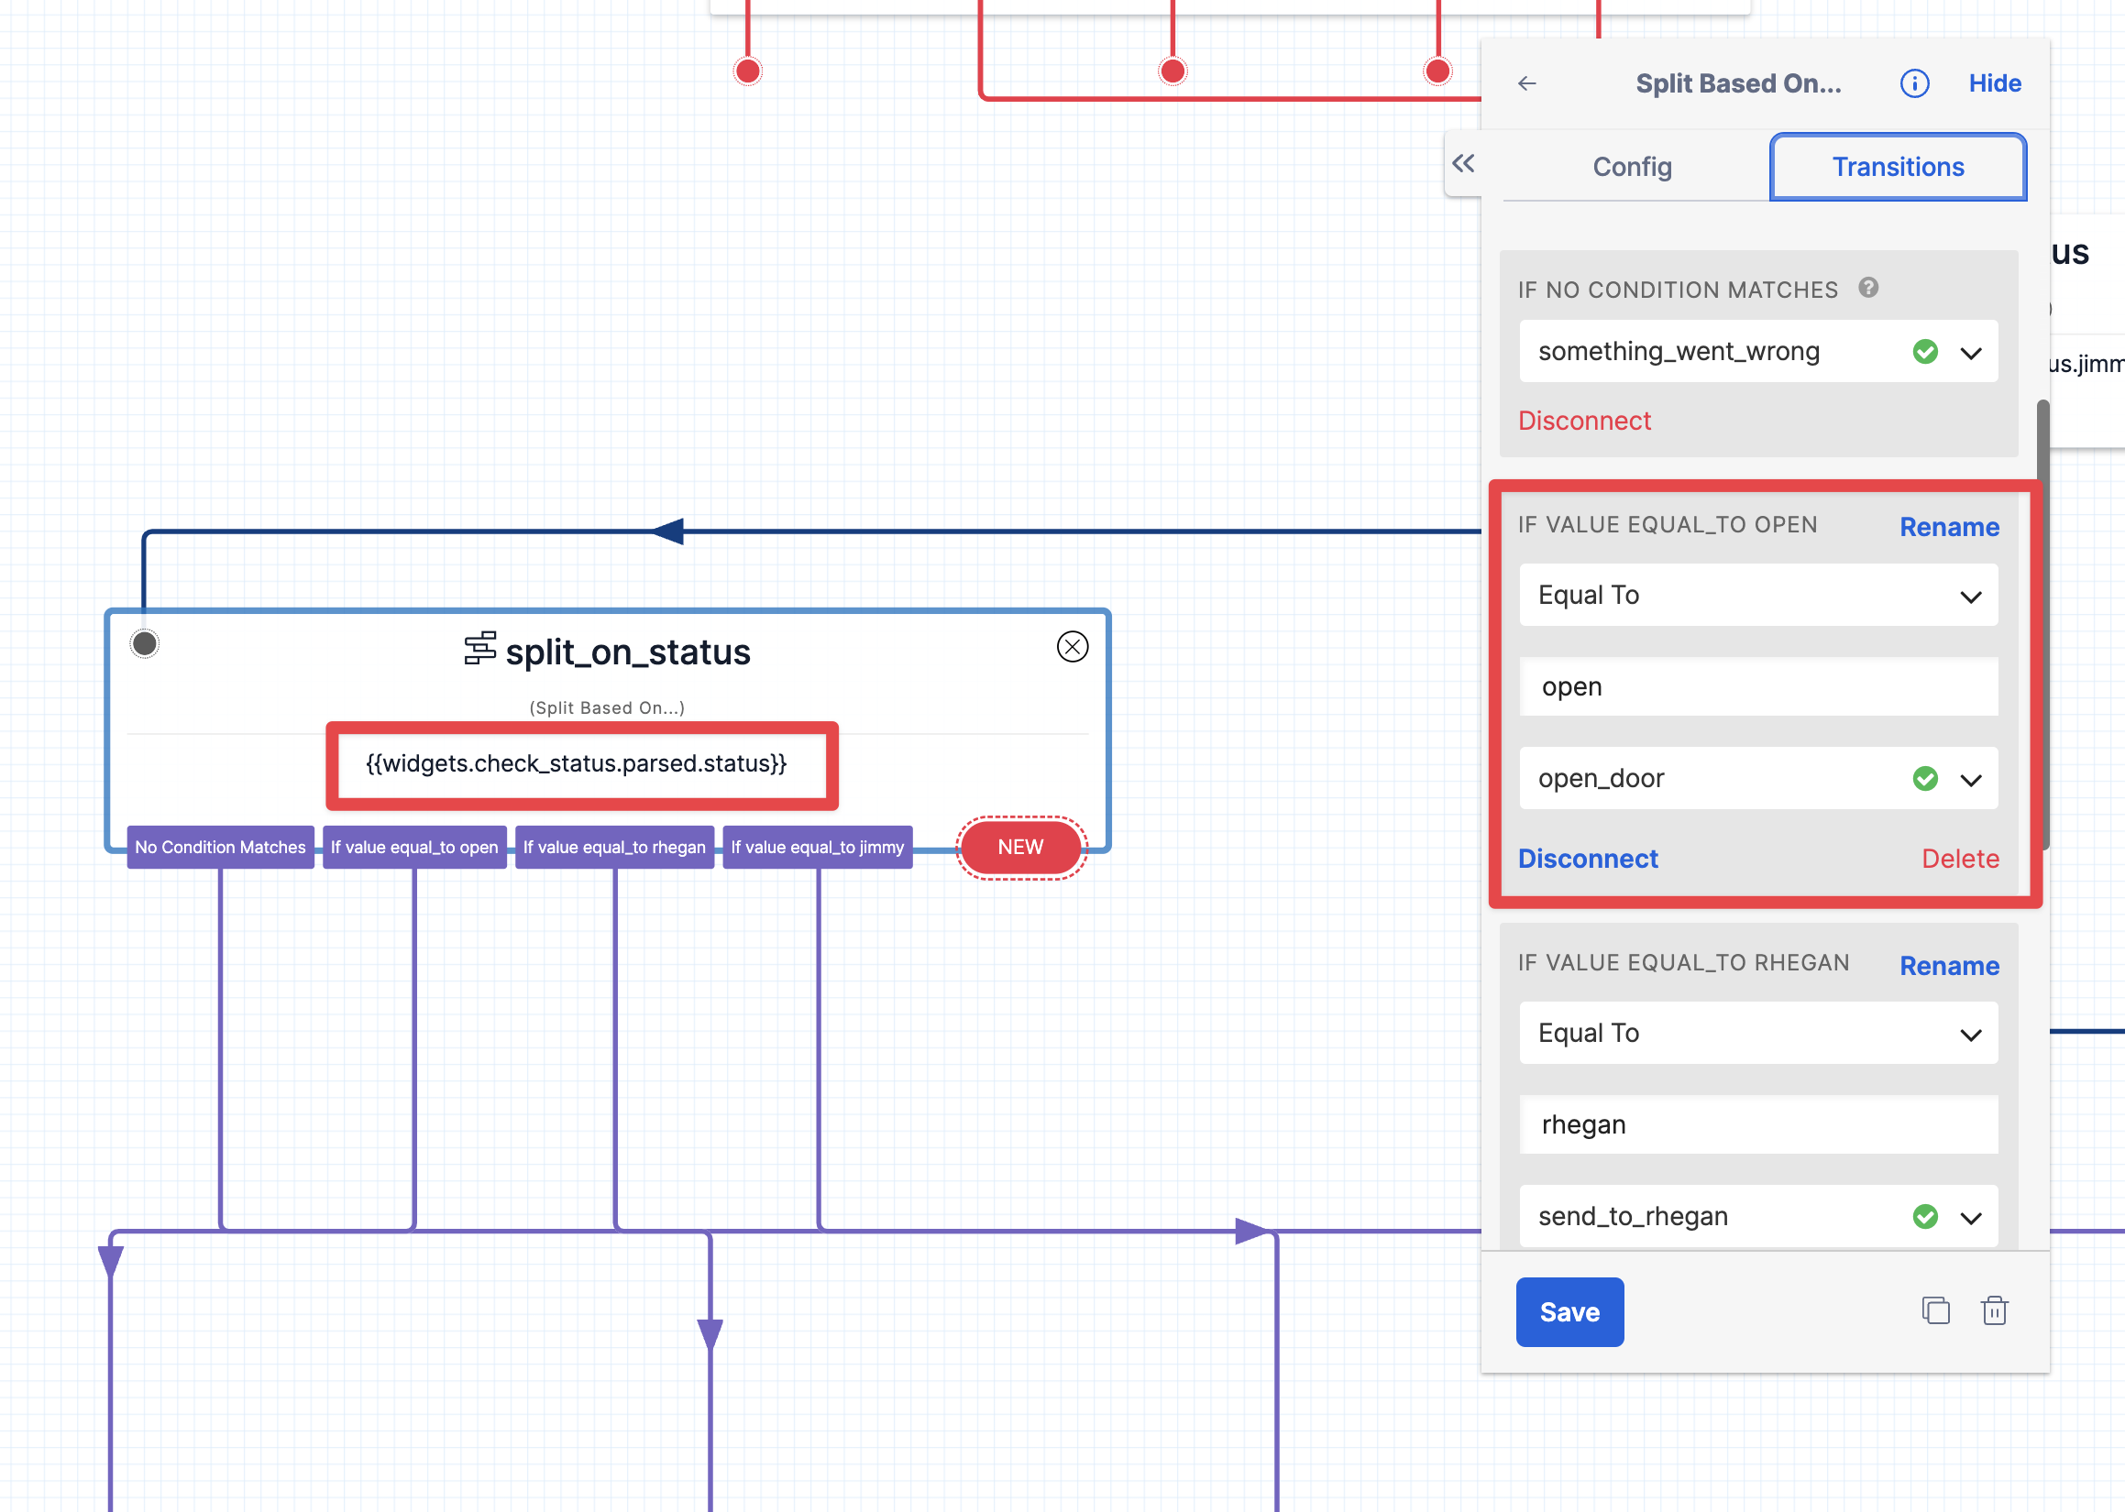This screenshot has height=1512, width=2125.
Task: Click help icon next to If No Condition Matches
Action: (x=1867, y=288)
